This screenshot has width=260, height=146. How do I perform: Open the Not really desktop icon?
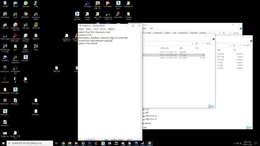26,26
